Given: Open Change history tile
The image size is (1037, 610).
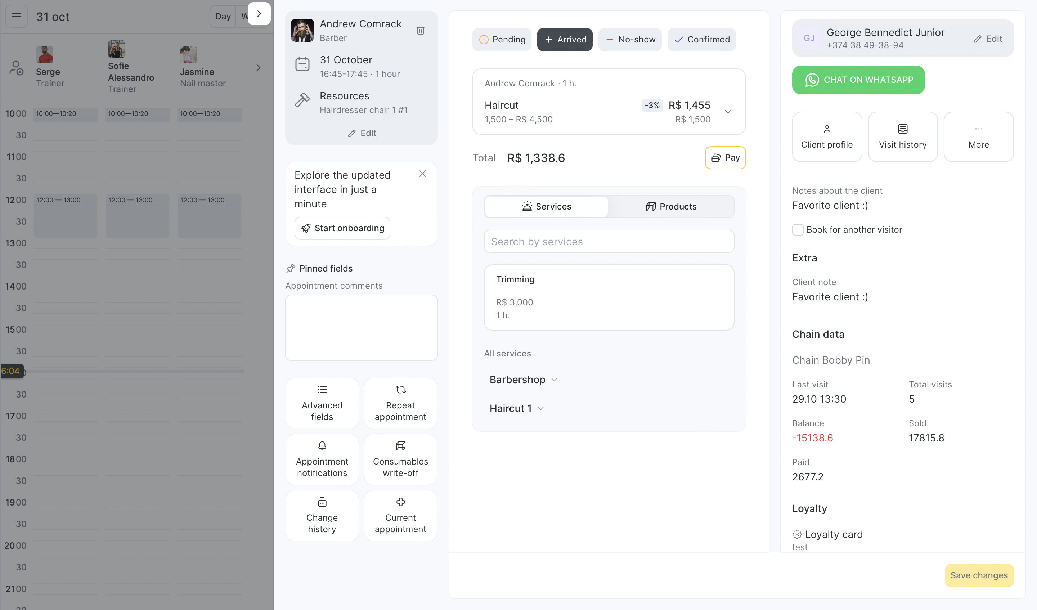Looking at the screenshot, I should 322,515.
